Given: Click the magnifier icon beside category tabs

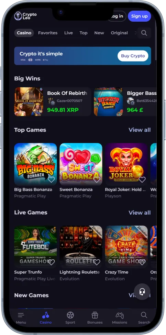Looking at the screenshot, I should tap(144, 33).
